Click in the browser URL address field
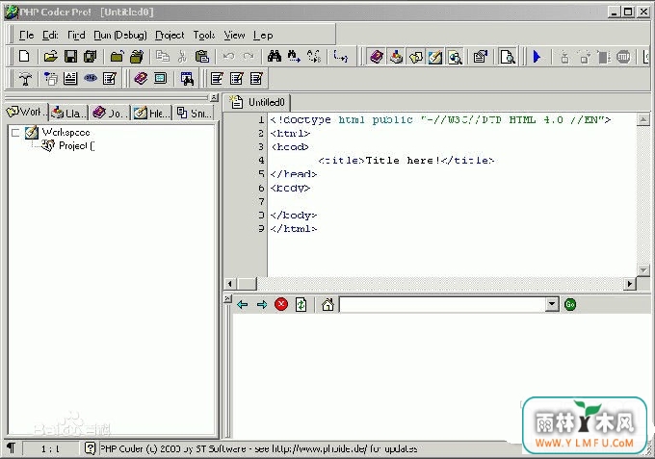655x459 pixels. [x=443, y=304]
